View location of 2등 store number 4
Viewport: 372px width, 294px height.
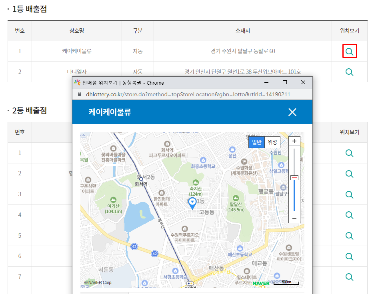tap(350, 215)
